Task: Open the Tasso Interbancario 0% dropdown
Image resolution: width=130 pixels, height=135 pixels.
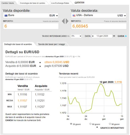Action: pyautogui.click(x=76, y=36)
